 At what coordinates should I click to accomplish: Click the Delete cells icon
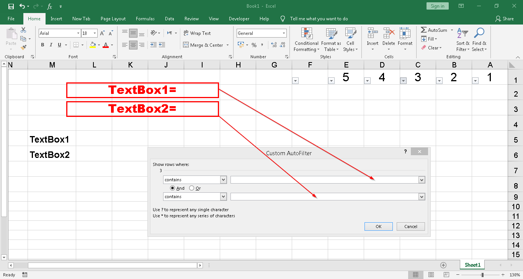(x=389, y=33)
